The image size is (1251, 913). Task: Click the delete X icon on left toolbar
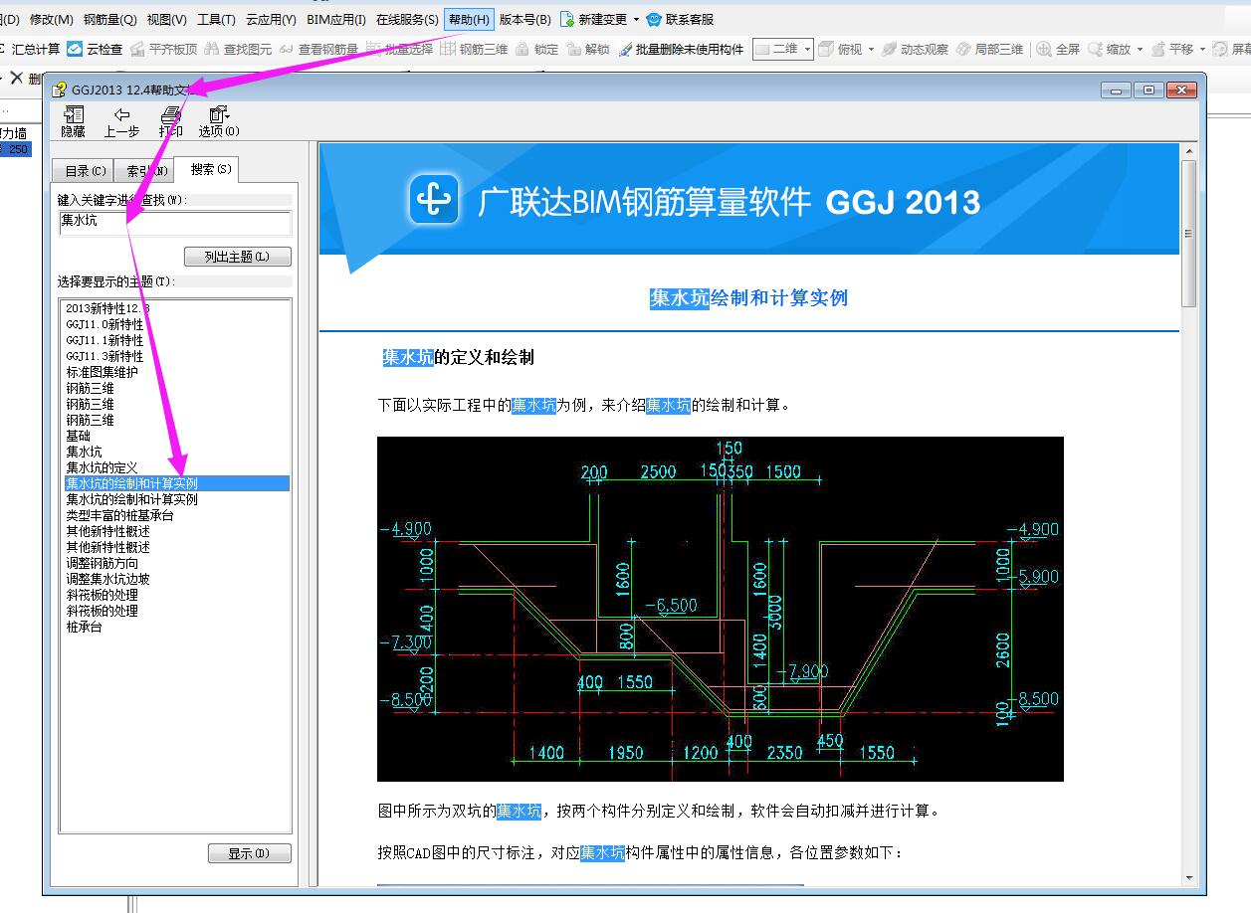click(x=16, y=79)
